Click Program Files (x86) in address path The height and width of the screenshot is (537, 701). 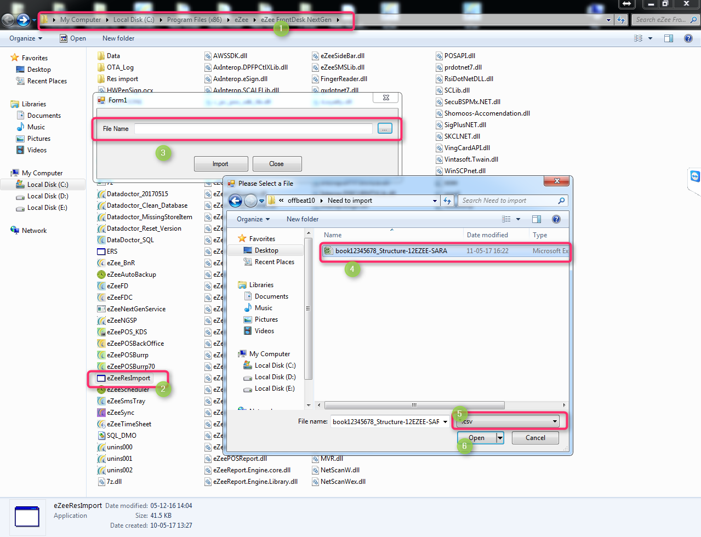[194, 20]
